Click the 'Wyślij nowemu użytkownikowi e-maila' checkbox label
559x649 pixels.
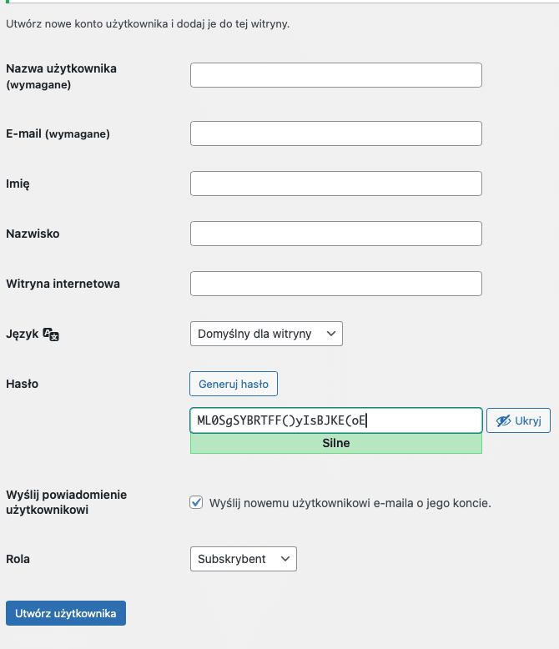coord(350,503)
